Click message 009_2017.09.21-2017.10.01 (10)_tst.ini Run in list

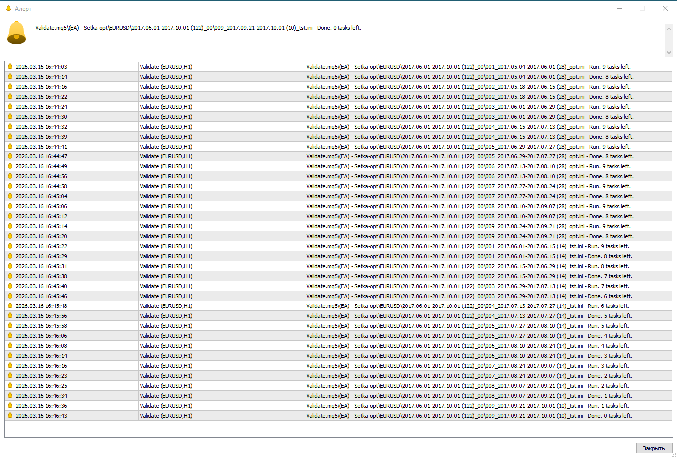(x=468, y=406)
